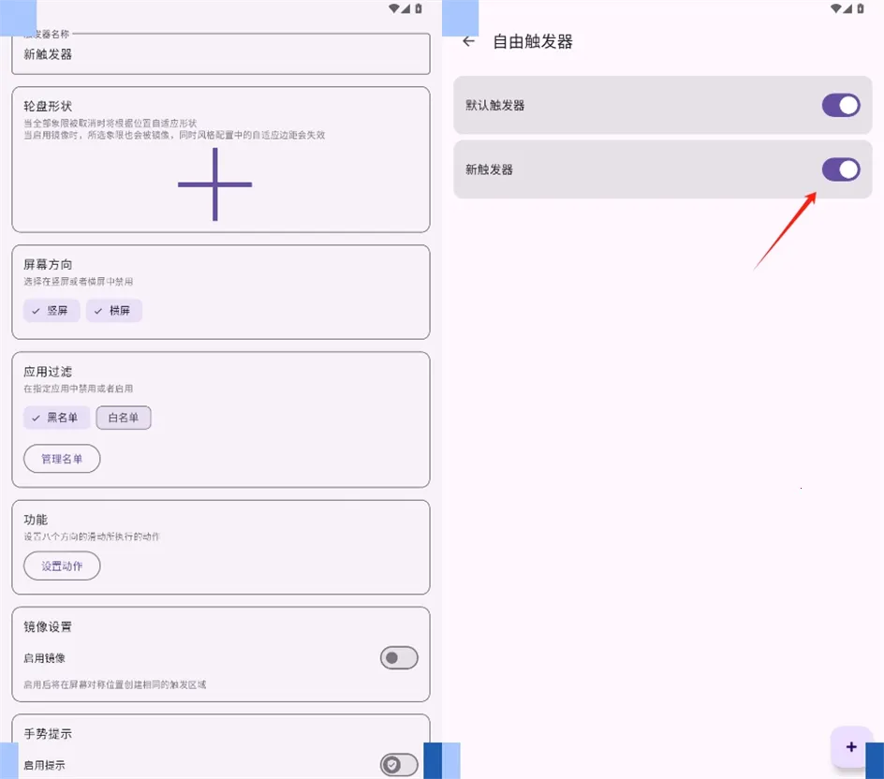The height and width of the screenshot is (779, 884).
Task: Turn off the 新触发器 switch
Action: [x=841, y=169]
